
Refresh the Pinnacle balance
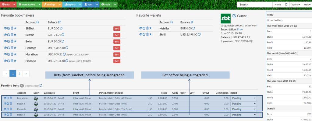67,61
